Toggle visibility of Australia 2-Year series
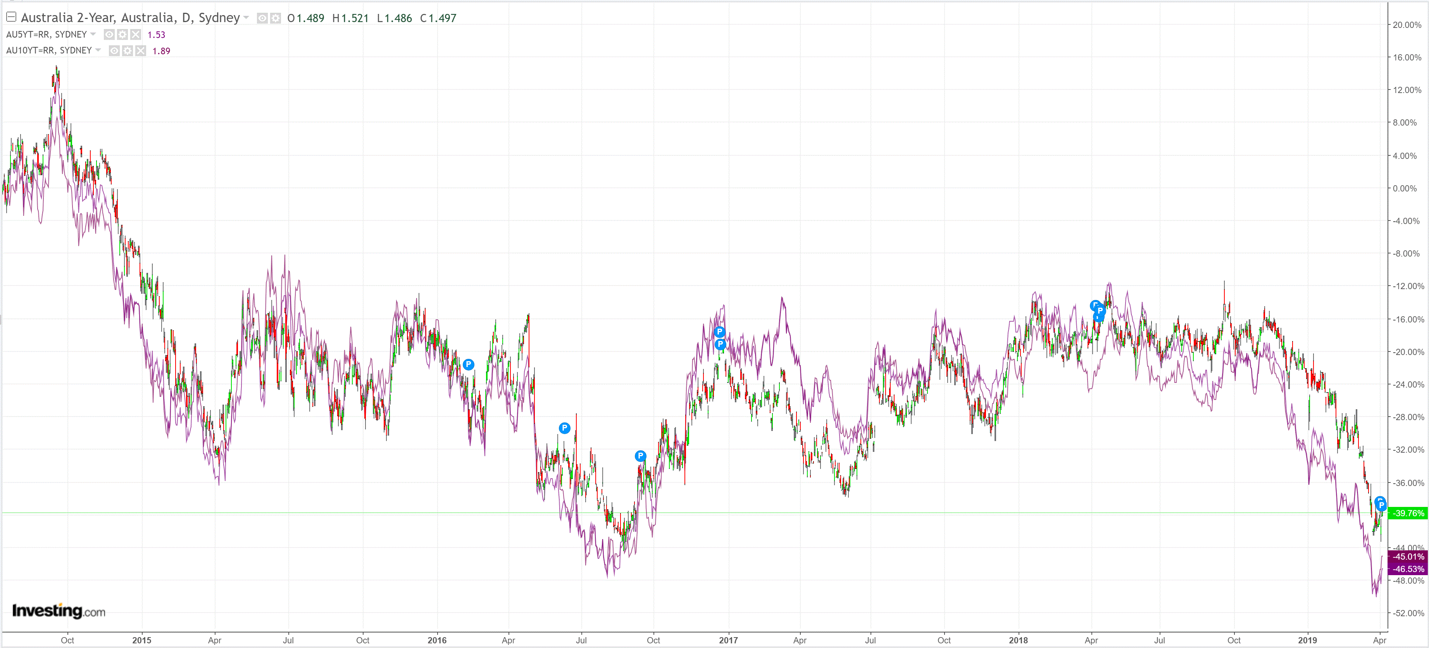Screen dimensions: 1429x648 point(262,18)
